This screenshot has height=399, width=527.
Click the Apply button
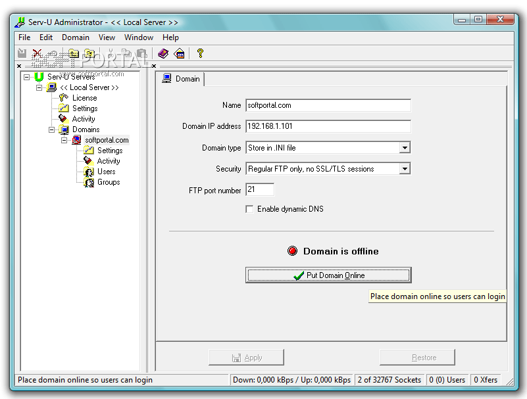tap(246, 358)
